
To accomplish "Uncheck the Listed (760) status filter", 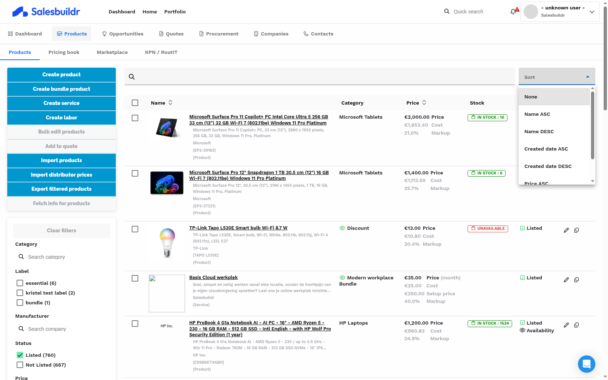I will coord(20,355).
